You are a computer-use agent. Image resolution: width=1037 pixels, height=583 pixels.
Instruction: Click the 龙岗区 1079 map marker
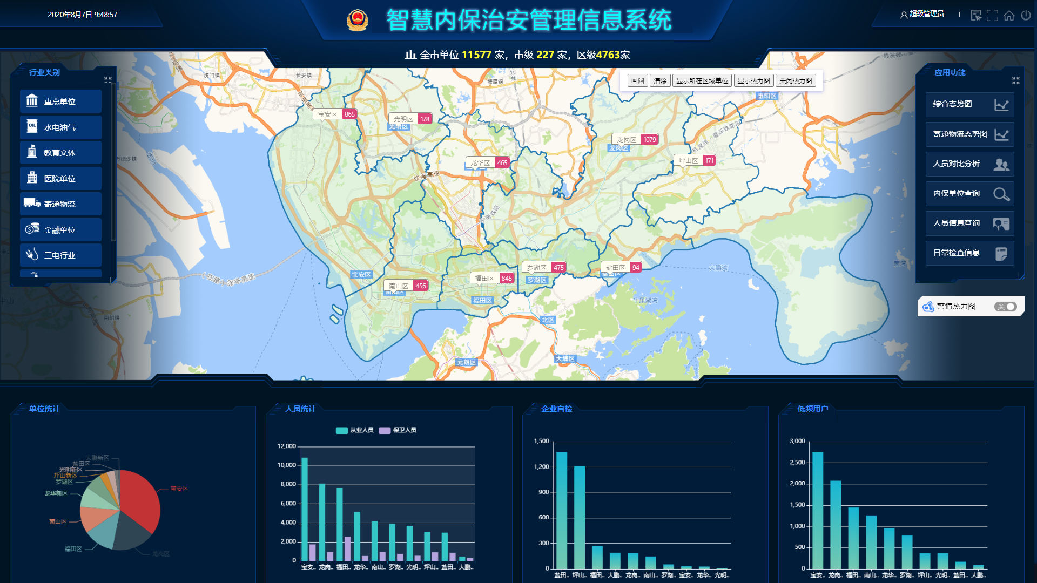pyautogui.click(x=635, y=139)
